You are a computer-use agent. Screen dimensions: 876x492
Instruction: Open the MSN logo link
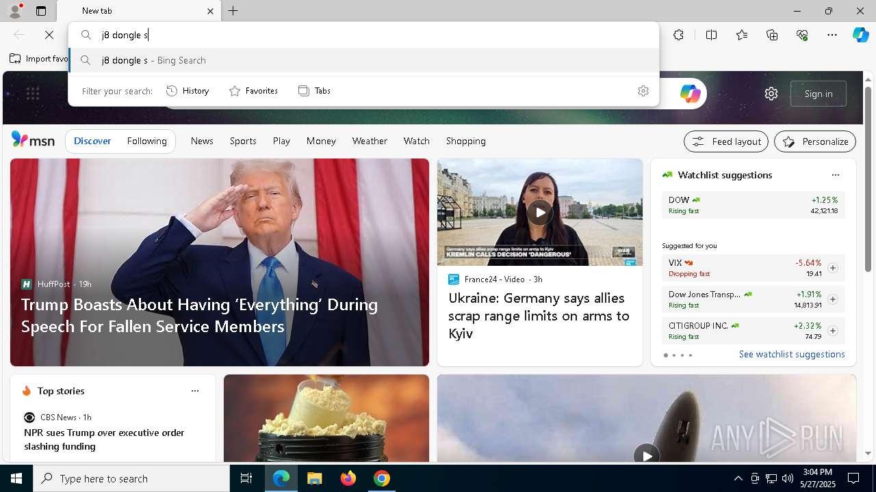(33, 140)
